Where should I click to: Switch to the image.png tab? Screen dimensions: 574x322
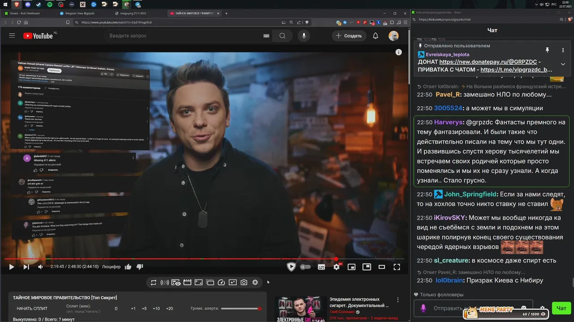coord(138,13)
